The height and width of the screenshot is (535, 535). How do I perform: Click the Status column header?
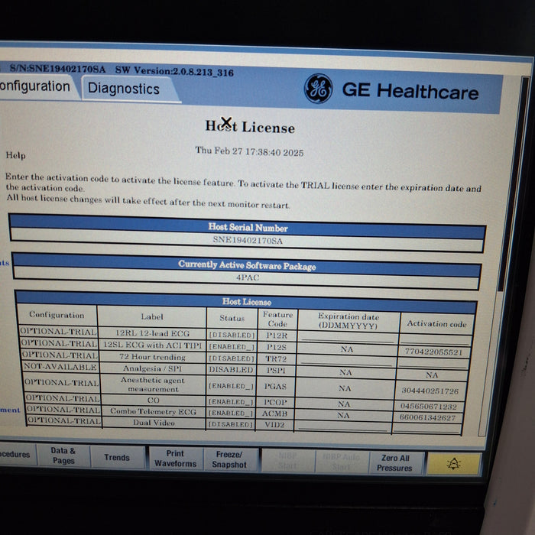pyautogui.click(x=232, y=318)
